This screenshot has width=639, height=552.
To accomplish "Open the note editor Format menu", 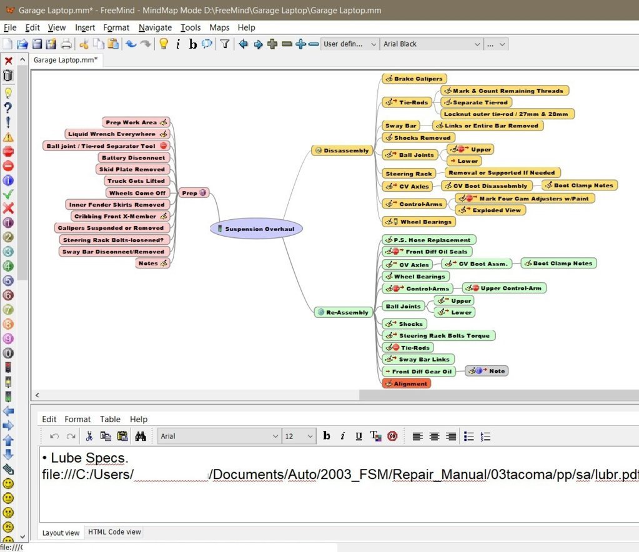I will pyautogui.click(x=77, y=419).
